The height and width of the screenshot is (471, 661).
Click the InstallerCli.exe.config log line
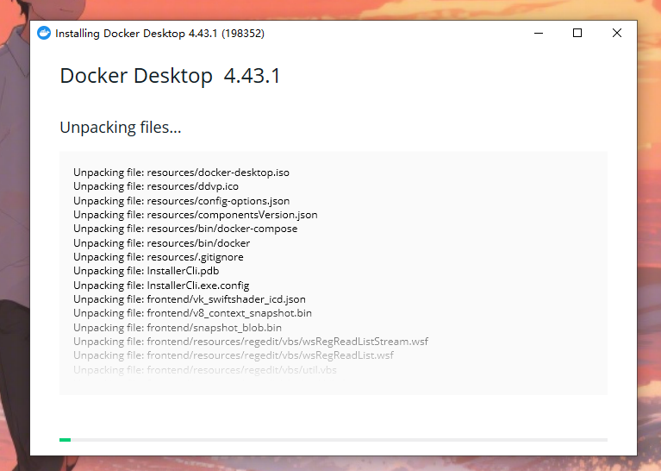pyautogui.click(x=161, y=286)
